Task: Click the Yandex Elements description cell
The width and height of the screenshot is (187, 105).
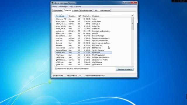Action: point(98,50)
